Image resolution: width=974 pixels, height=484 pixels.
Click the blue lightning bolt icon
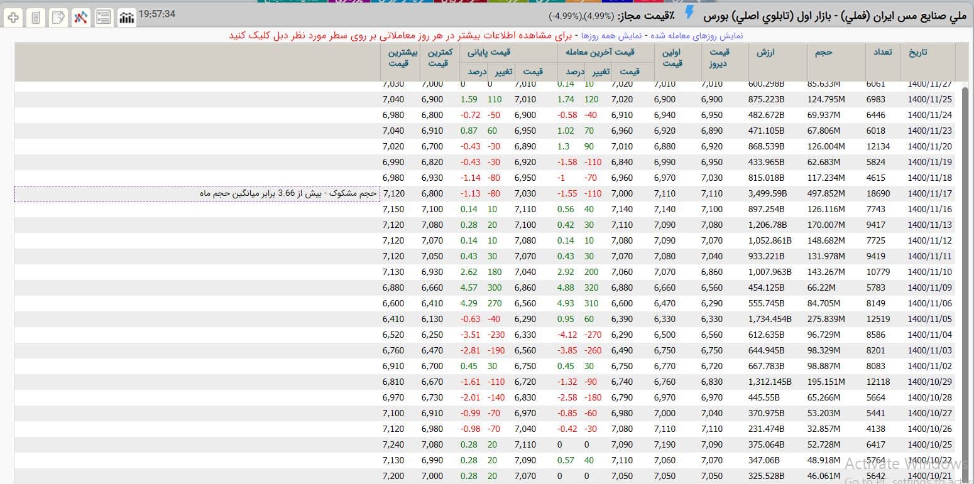point(689,13)
